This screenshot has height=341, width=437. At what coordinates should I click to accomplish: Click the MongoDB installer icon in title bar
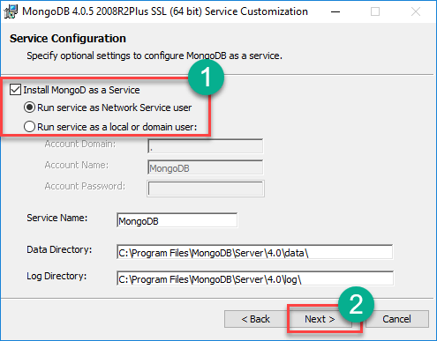11,11
